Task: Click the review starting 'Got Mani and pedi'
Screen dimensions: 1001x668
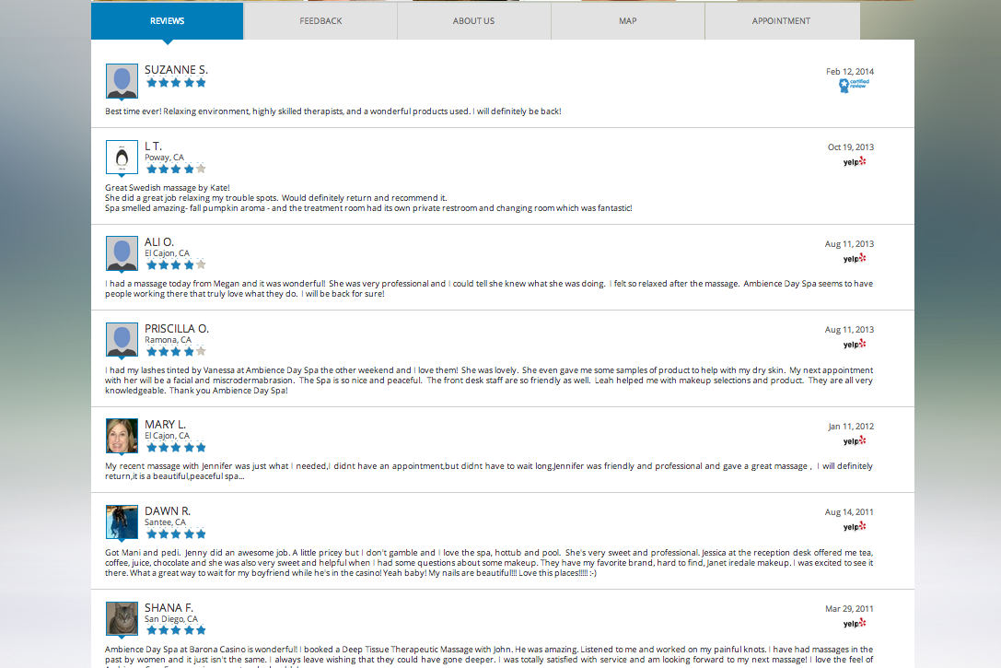Action: (x=489, y=563)
